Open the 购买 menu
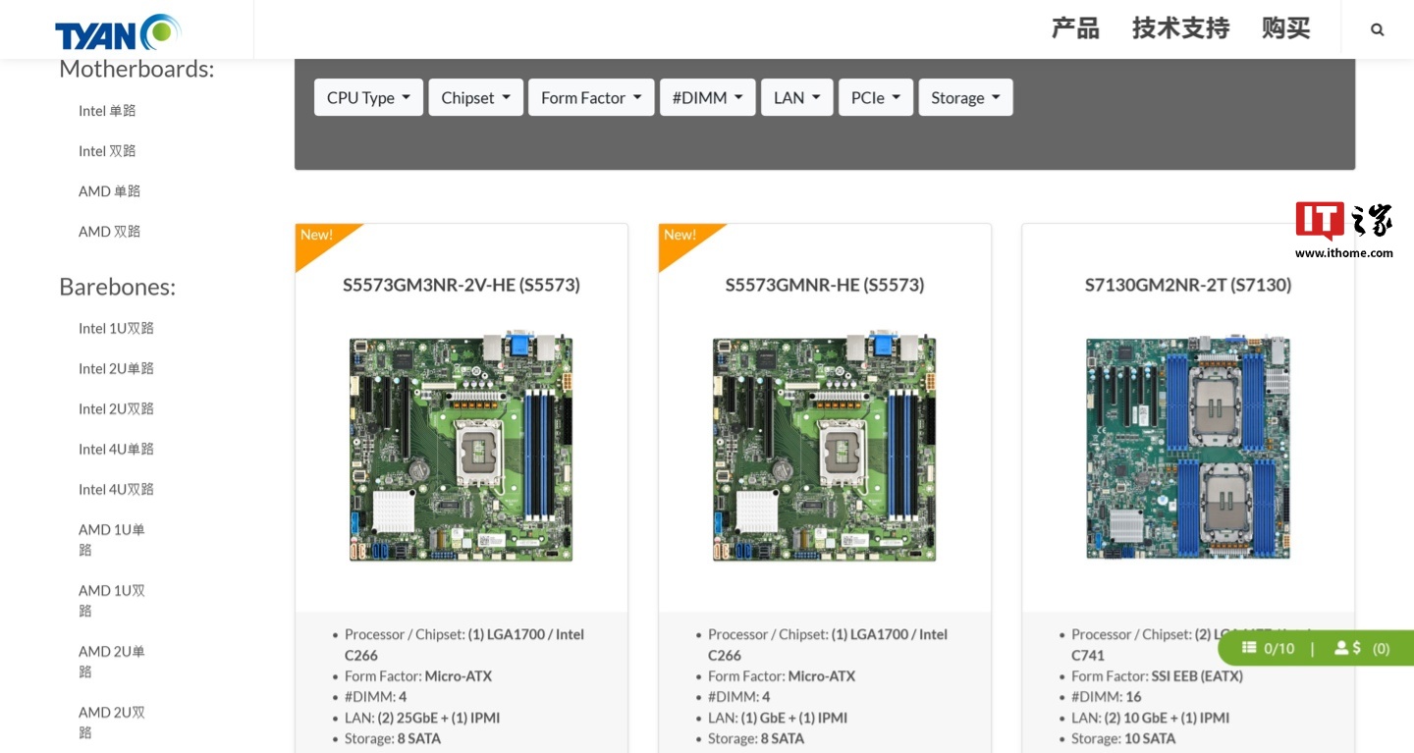Viewport: 1414px width, 753px height. tap(1286, 28)
